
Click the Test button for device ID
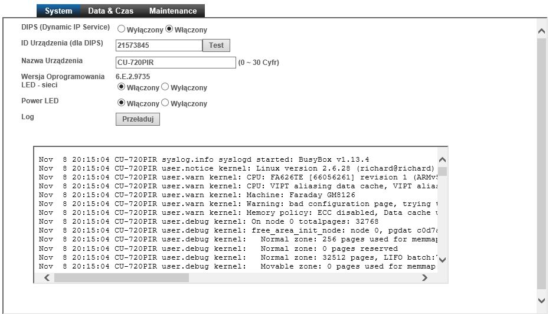point(217,45)
